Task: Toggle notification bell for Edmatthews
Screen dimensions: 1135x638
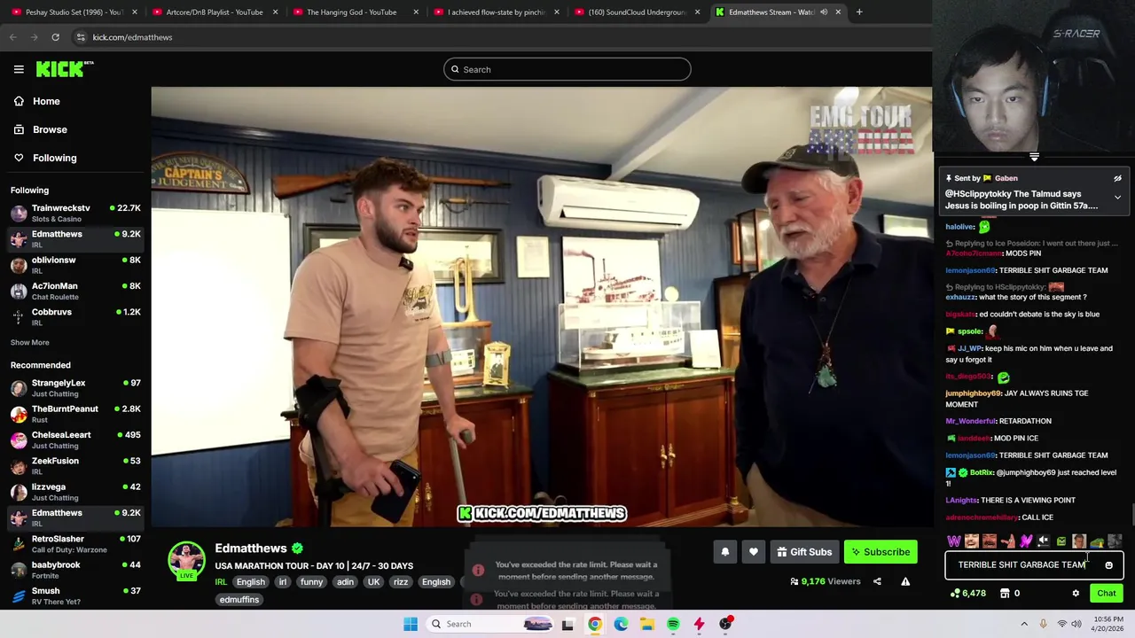Action: coord(724,552)
